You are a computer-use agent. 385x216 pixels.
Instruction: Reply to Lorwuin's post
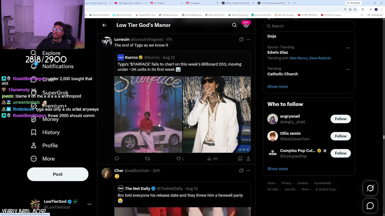coord(117,159)
